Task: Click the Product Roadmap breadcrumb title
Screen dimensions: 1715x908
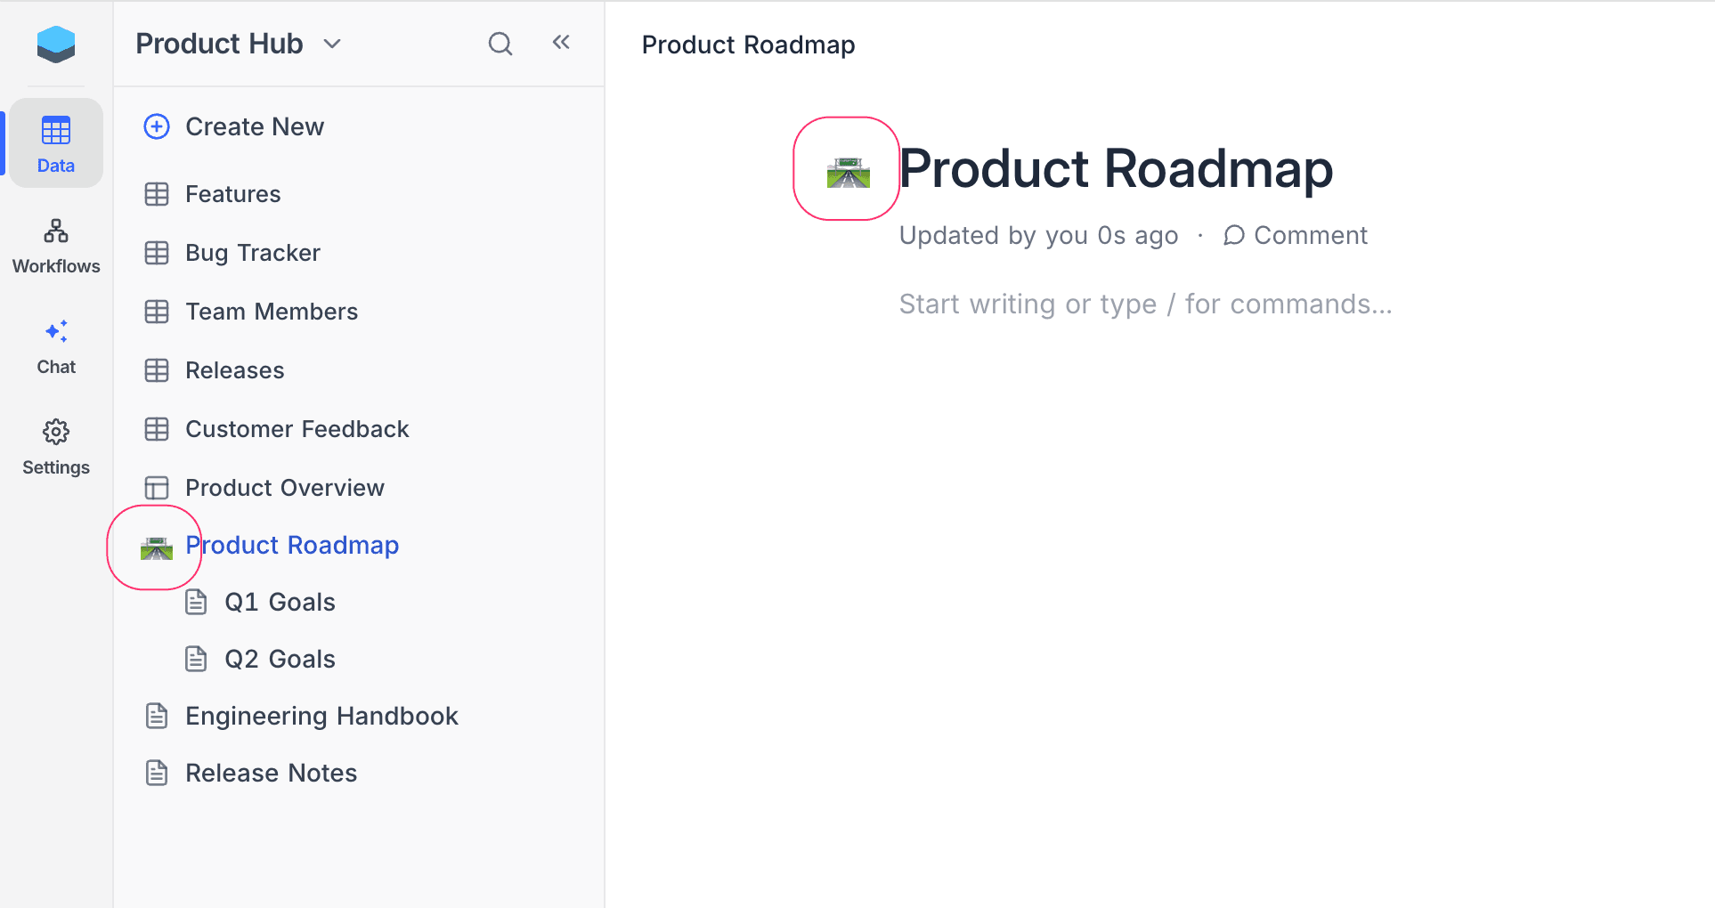Action: 748,44
